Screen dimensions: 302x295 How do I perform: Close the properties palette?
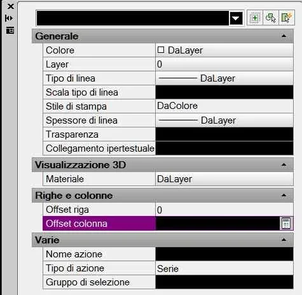[x=10, y=6]
